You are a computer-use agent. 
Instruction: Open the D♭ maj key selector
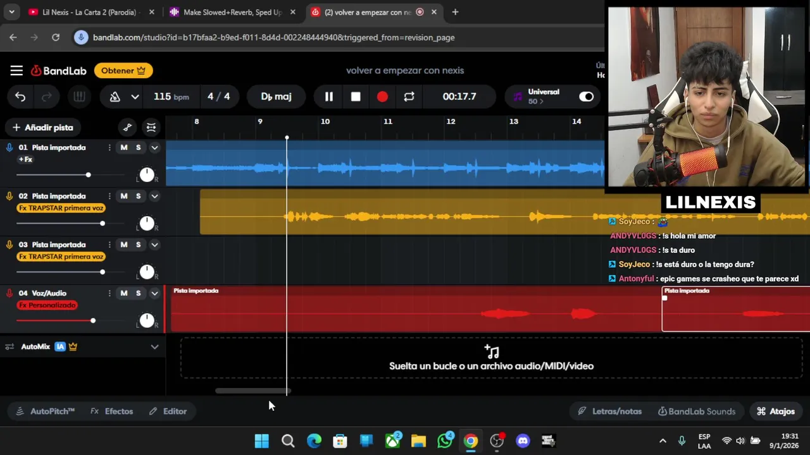point(276,97)
